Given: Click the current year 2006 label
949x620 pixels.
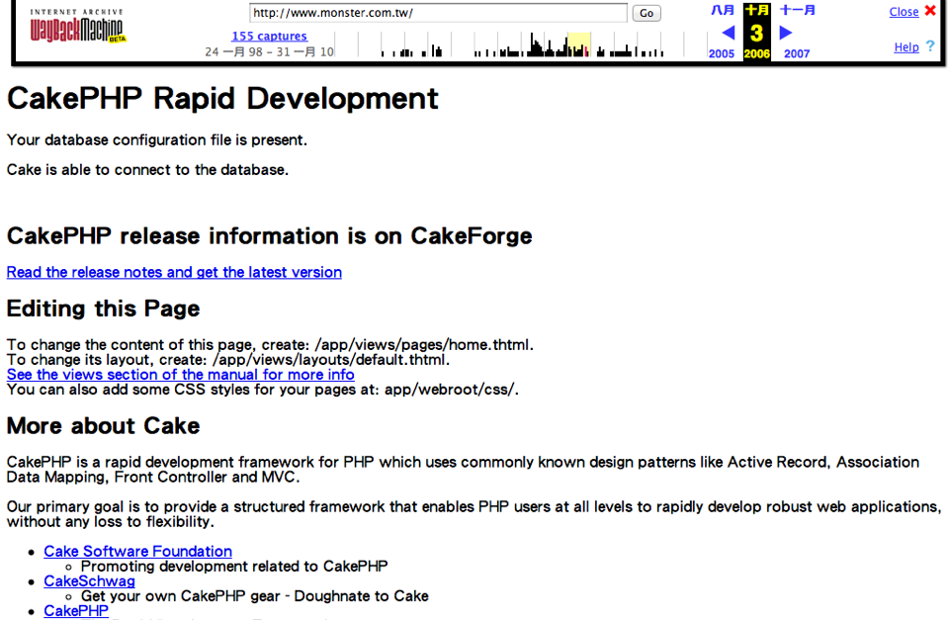Looking at the screenshot, I should [756, 53].
